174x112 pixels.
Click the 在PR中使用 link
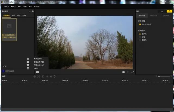pos(10,71)
